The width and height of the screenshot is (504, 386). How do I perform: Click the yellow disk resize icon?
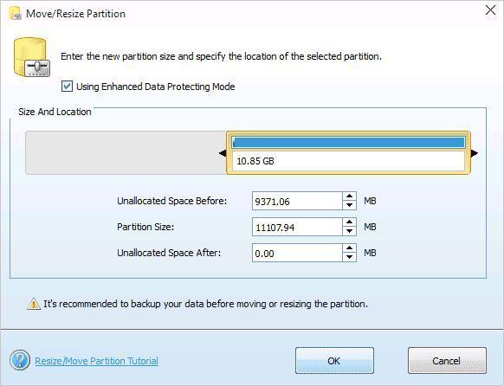[x=31, y=57]
